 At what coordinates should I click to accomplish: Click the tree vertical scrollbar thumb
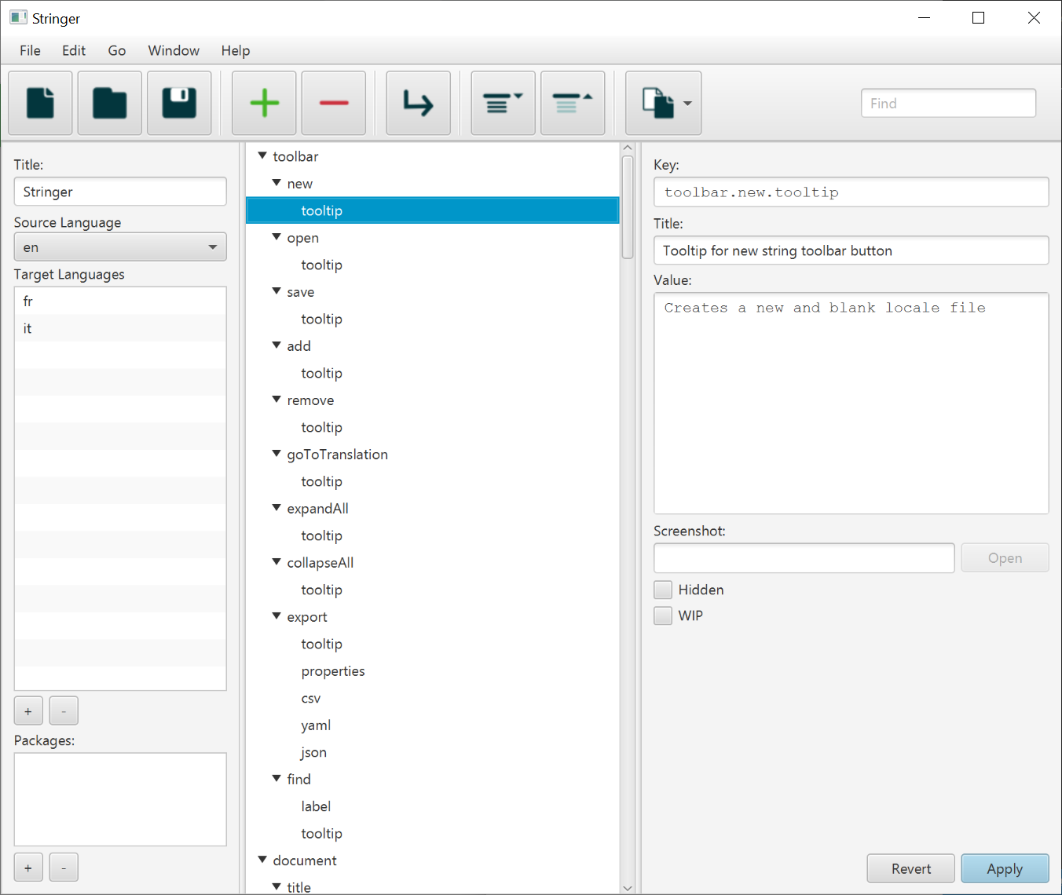click(x=627, y=207)
